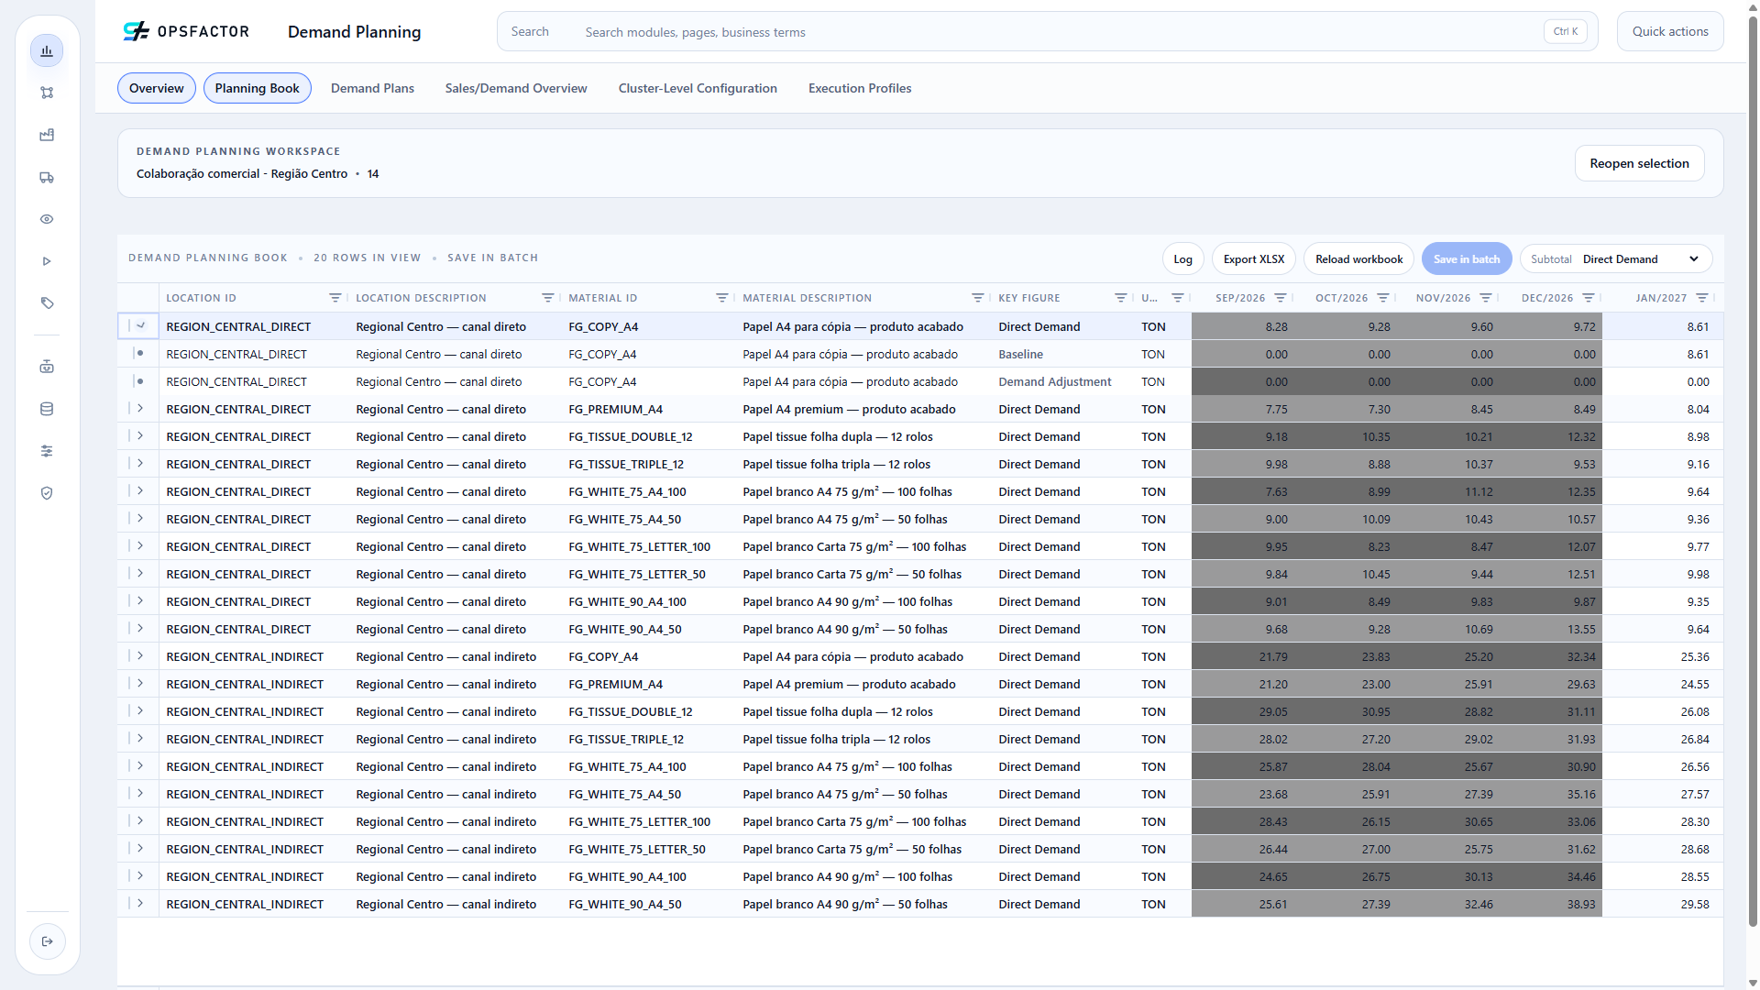
Task: Click the SEP/2026 value 8.28 cell
Action: [x=1243, y=326]
